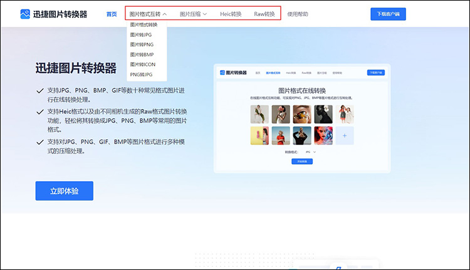Click the 图片格式在线转换 heading in preview
The width and height of the screenshot is (470, 270).
click(x=302, y=90)
